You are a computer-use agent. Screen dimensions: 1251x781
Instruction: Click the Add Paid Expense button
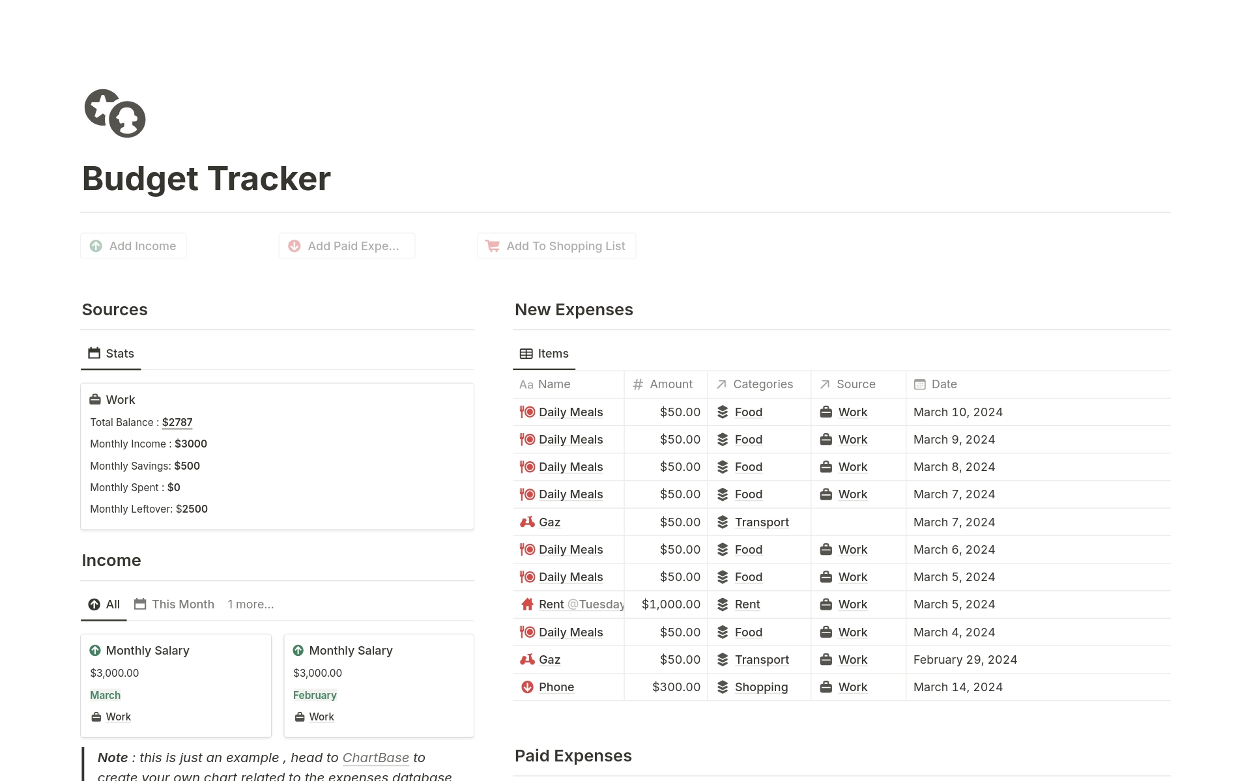346,246
